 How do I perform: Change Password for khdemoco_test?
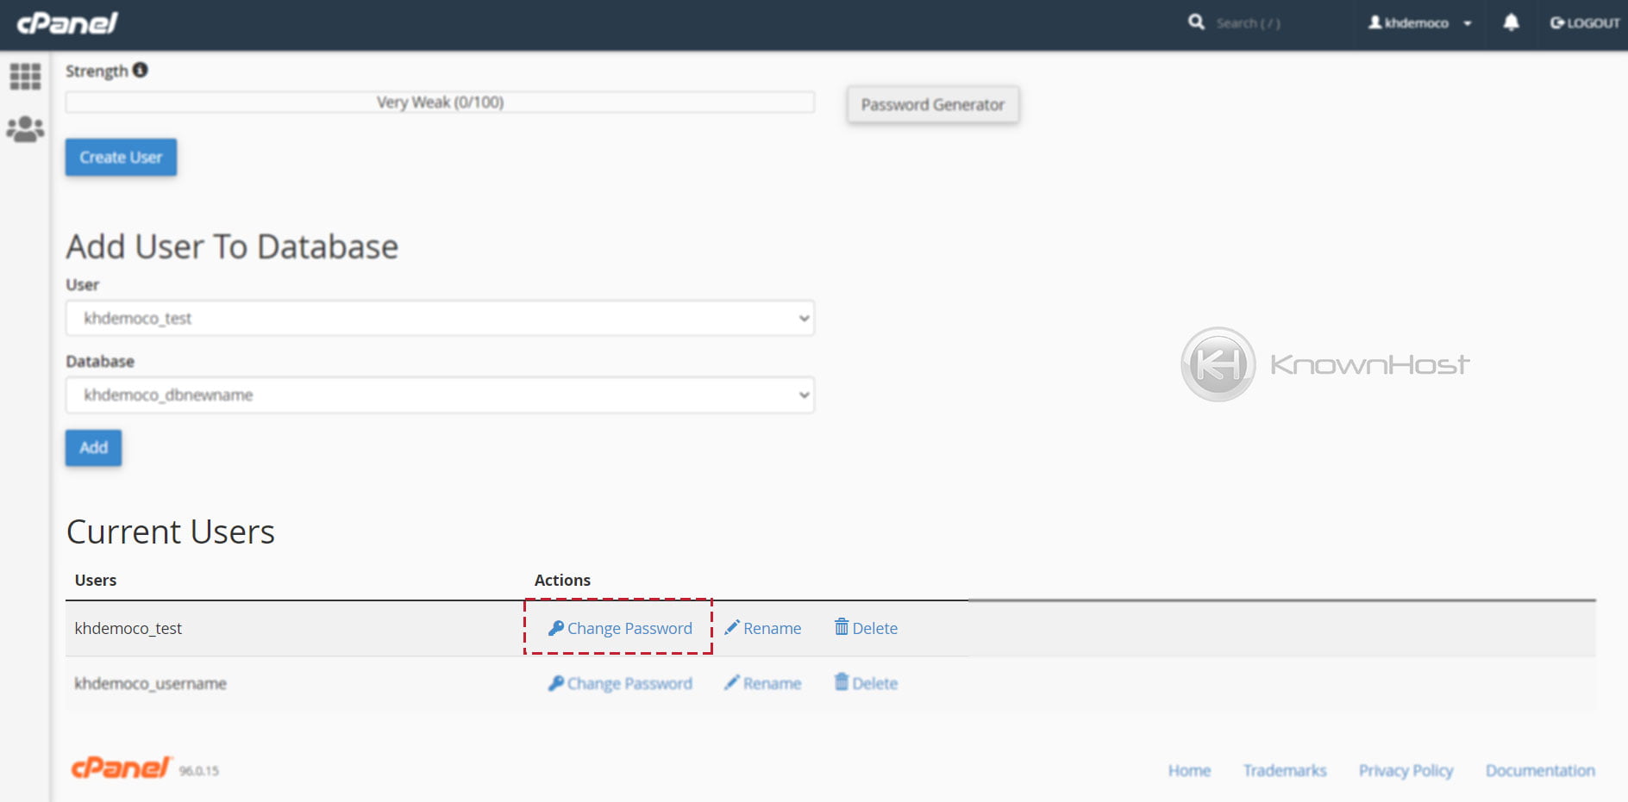pyautogui.click(x=620, y=629)
